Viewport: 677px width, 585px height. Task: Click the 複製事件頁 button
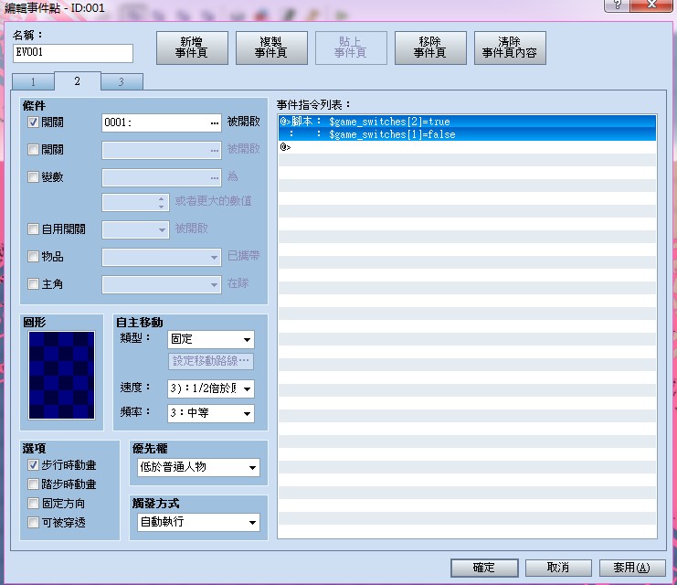(x=271, y=48)
